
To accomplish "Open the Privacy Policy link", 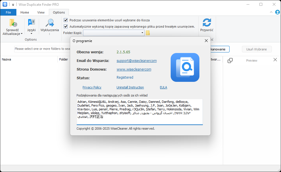I will pos(92,87).
